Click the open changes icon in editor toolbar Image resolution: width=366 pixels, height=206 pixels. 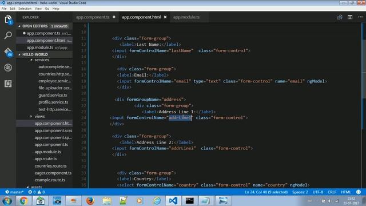340,17
